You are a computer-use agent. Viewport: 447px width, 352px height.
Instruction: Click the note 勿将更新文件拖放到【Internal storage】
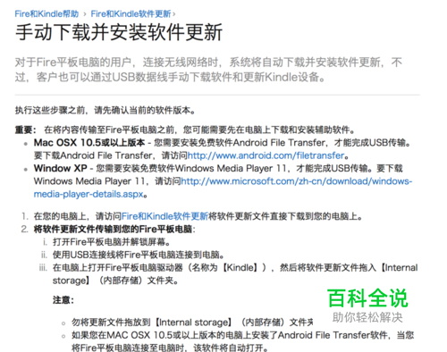pos(192,323)
